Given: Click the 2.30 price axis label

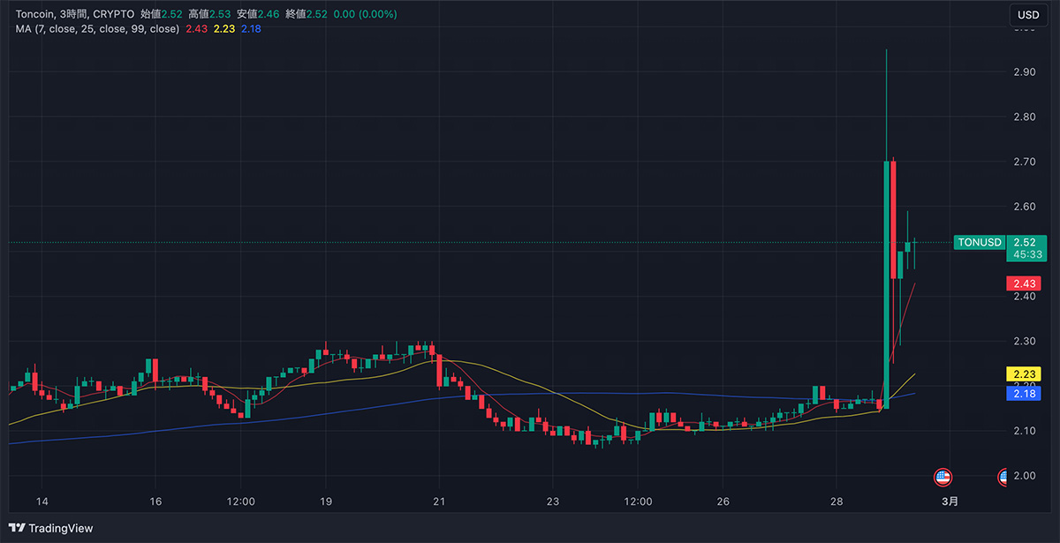Looking at the screenshot, I should (x=1025, y=342).
